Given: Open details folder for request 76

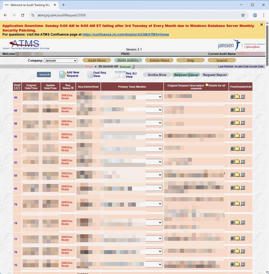Looking at the screenshot, I should tap(237, 251).
